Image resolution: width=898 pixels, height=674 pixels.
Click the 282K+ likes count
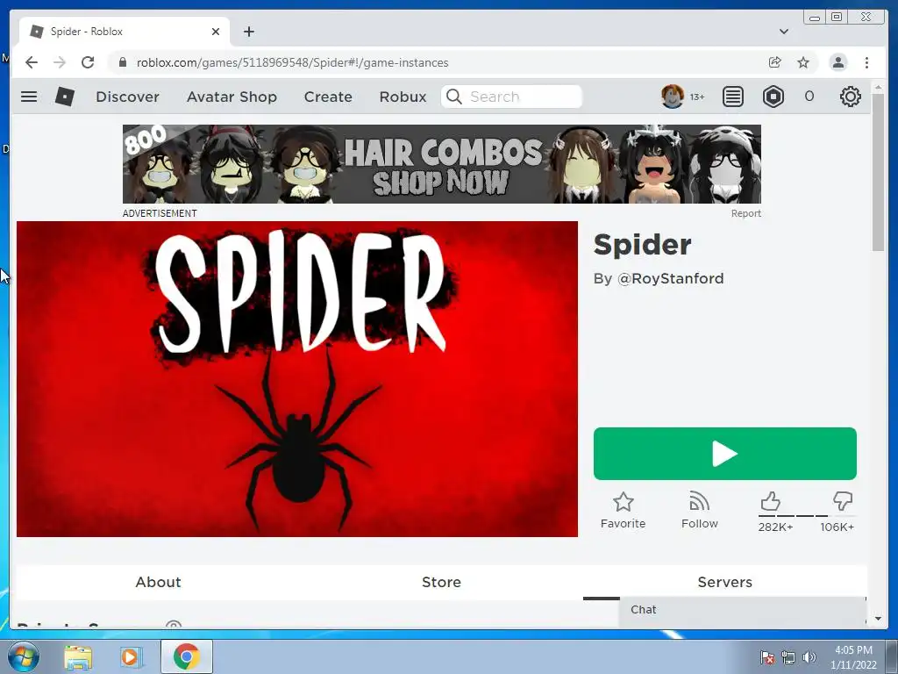(x=775, y=527)
